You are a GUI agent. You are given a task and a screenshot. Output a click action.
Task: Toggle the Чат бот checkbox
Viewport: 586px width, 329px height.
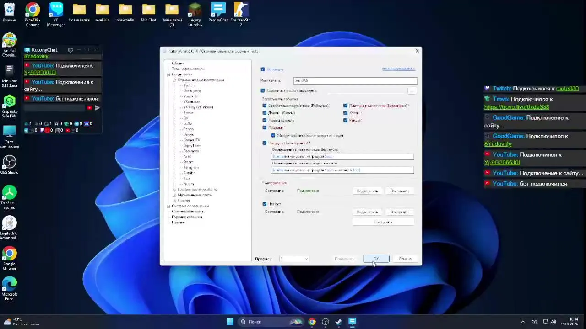point(264,204)
